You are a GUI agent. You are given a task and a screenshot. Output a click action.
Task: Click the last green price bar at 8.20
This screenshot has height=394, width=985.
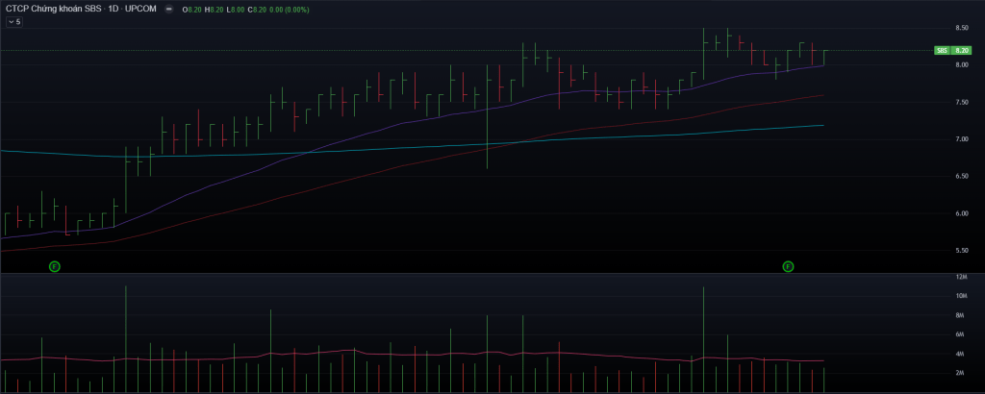824,57
